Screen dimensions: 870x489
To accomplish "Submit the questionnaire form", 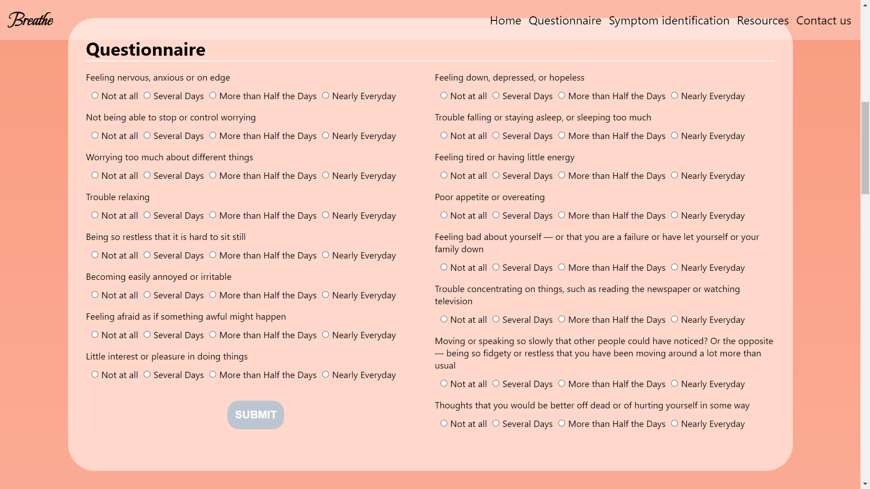I will (256, 415).
